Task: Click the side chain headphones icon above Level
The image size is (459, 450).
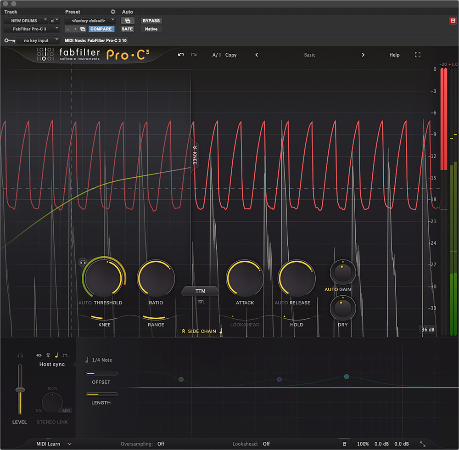Action: point(20,355)
